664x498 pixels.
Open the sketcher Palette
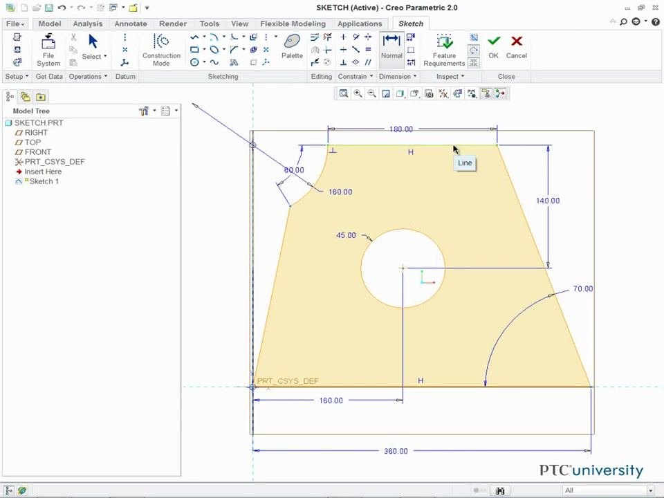(x=292, y=46)
